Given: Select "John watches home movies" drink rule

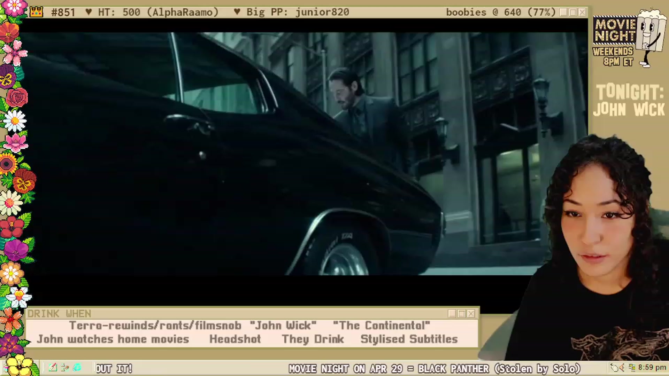Looking at the screenshot, I should coord(113,339).
